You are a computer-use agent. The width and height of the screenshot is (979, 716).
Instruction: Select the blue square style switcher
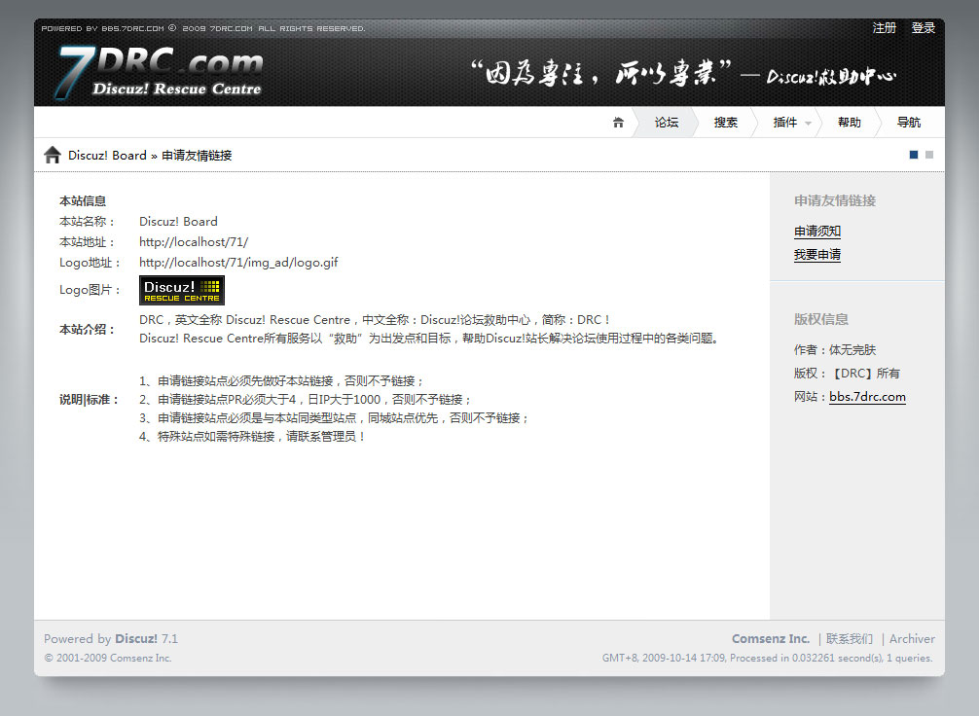914,155
